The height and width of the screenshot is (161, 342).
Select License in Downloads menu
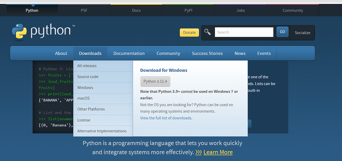point(103,120)
